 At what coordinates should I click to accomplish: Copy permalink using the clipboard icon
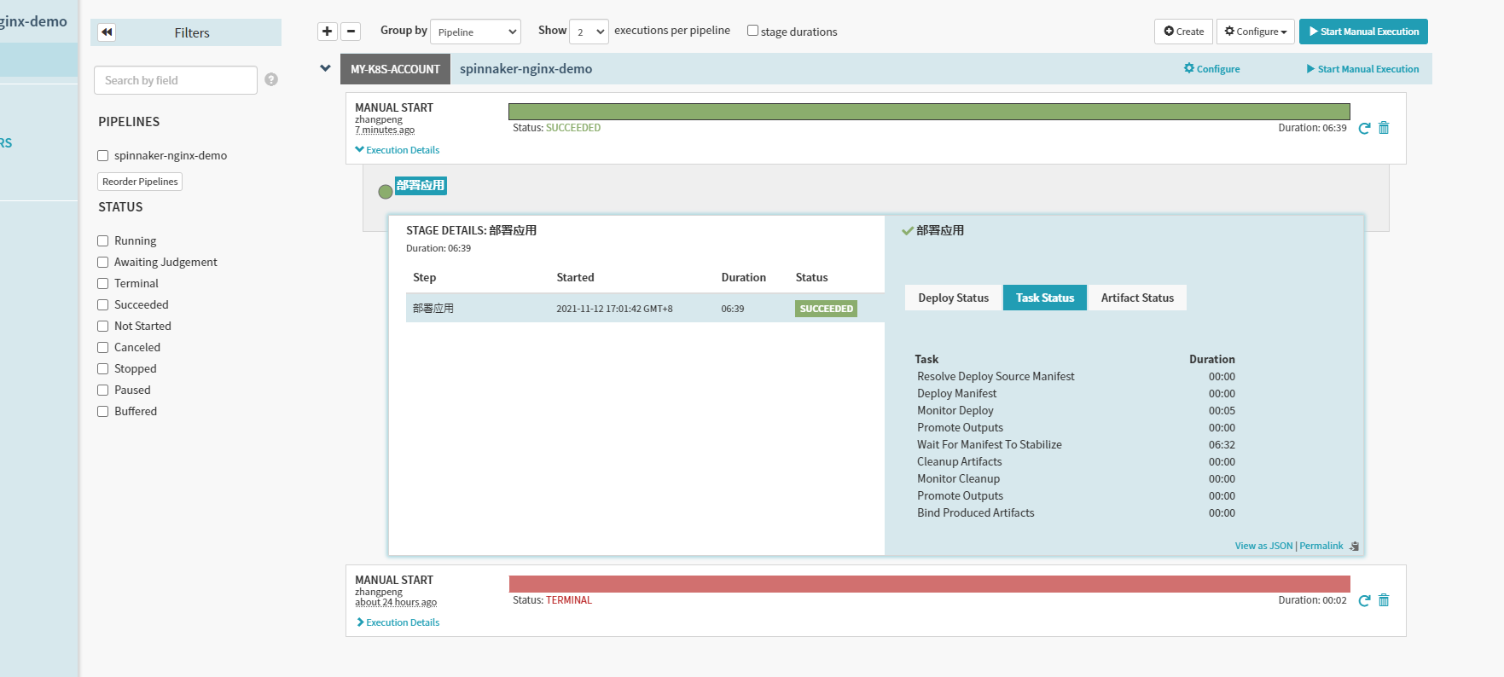point(1354,546)
